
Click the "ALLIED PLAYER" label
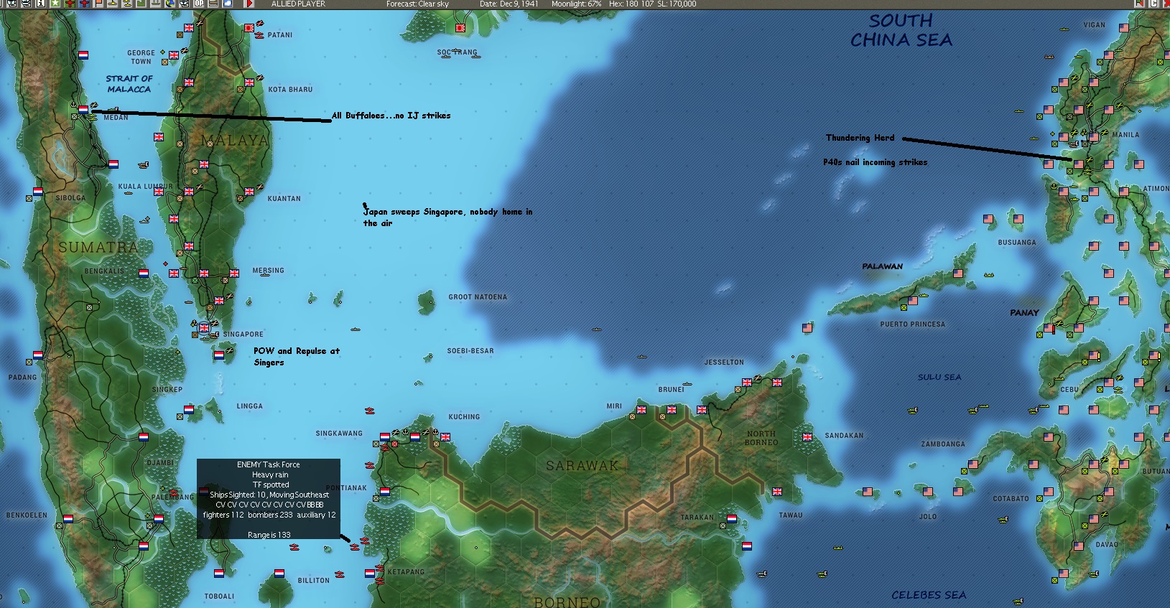[x=298, y=4]
